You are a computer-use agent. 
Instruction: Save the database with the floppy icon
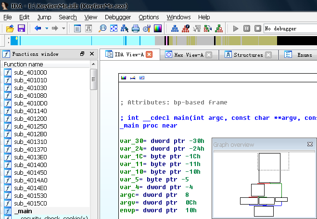[21, 28]
